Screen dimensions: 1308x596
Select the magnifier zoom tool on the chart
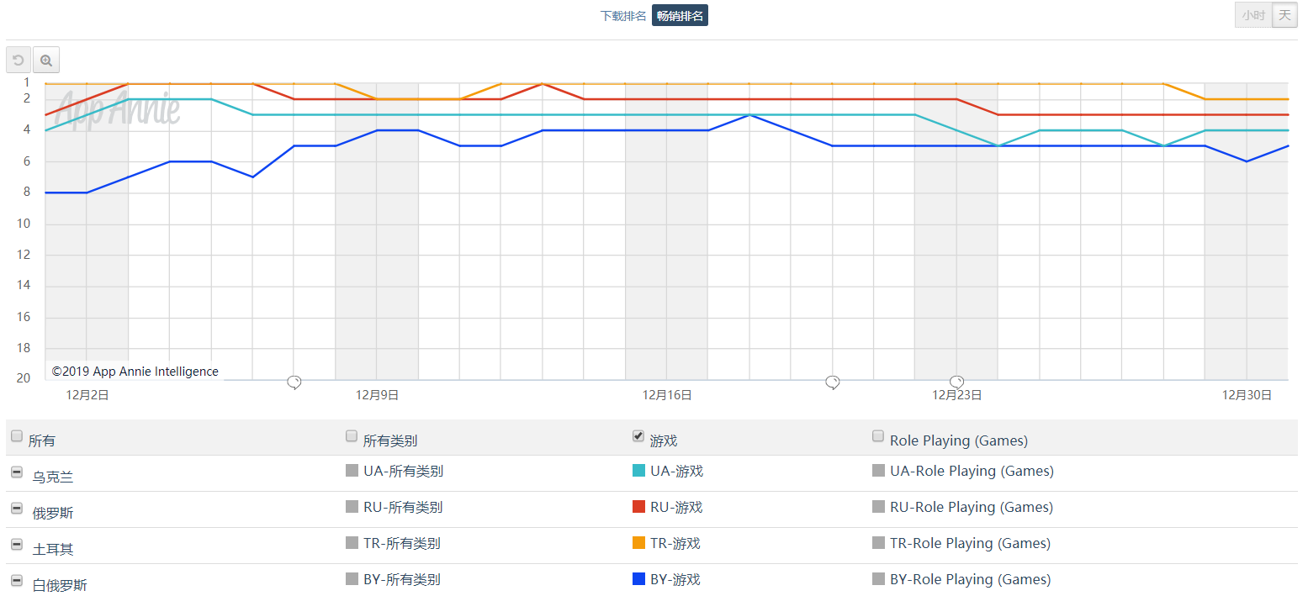coord(46,60)
